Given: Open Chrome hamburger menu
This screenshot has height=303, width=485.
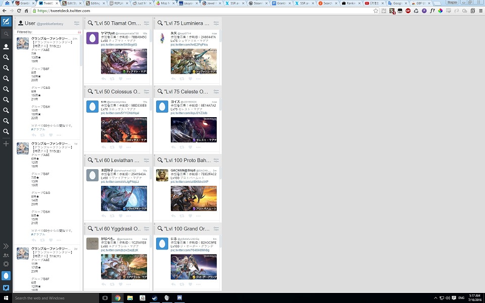Looking at the screenshot, I should pyautogui.click(x=480, y=11).
